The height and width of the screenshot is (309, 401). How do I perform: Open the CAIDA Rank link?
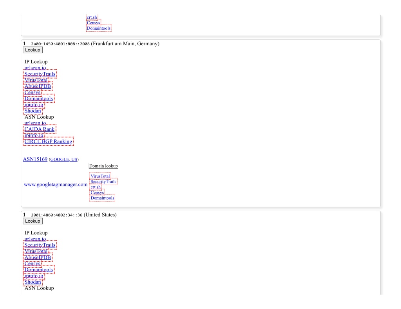40,129
